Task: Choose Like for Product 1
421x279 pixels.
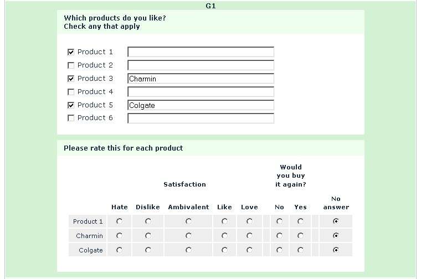Action: (x=224, y=221)
